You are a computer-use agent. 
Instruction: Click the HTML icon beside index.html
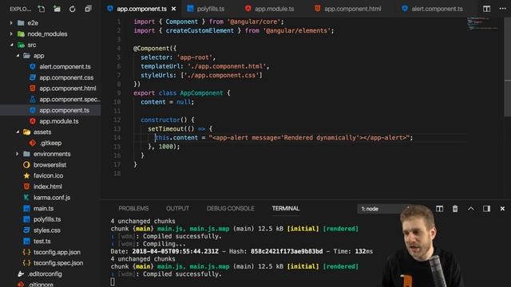[x=26, y=187]
